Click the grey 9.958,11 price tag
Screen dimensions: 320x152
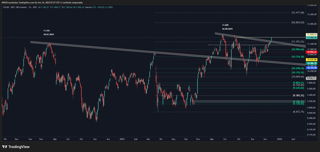click(311, 78)
